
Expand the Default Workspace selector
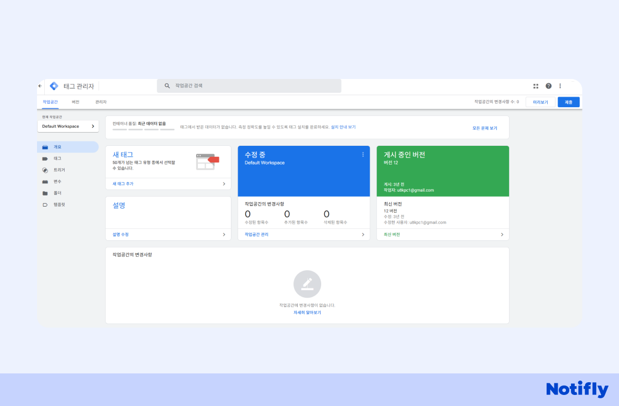(68, 126)
